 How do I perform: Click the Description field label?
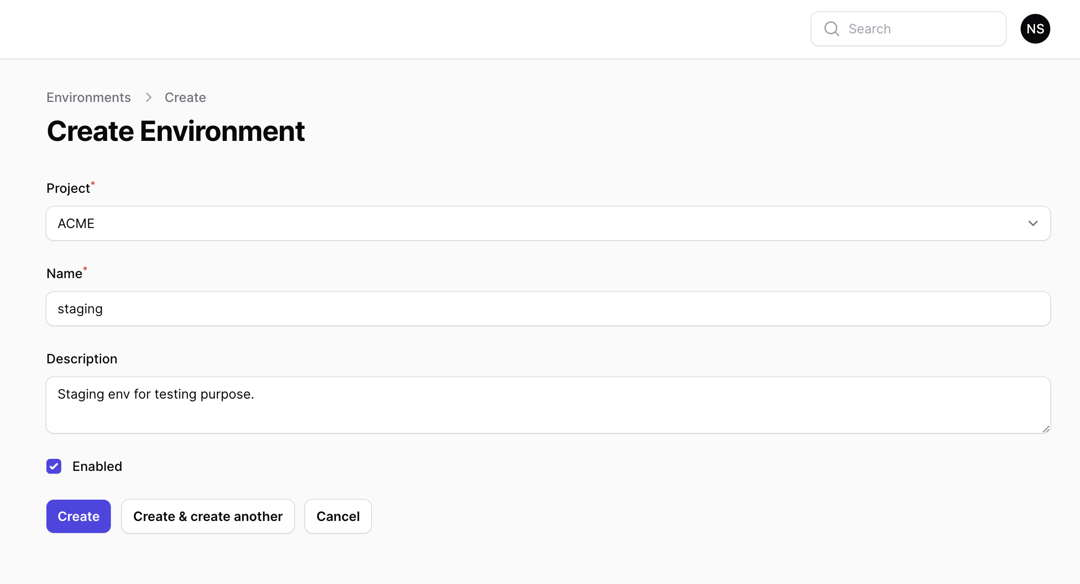tap(82, 359)
